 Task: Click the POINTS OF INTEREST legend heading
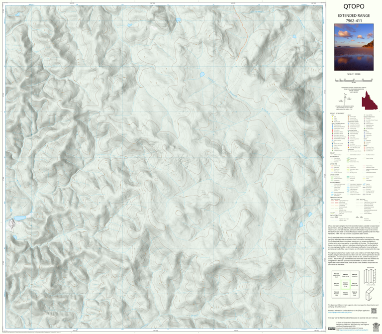pyautogui.click(x=337, y=113)
